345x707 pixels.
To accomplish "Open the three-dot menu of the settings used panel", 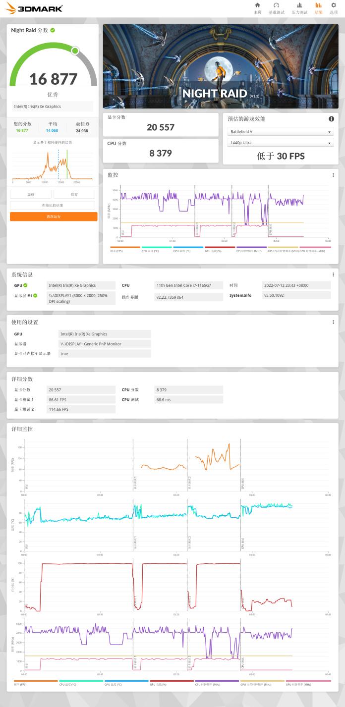I will coord(333,322).
